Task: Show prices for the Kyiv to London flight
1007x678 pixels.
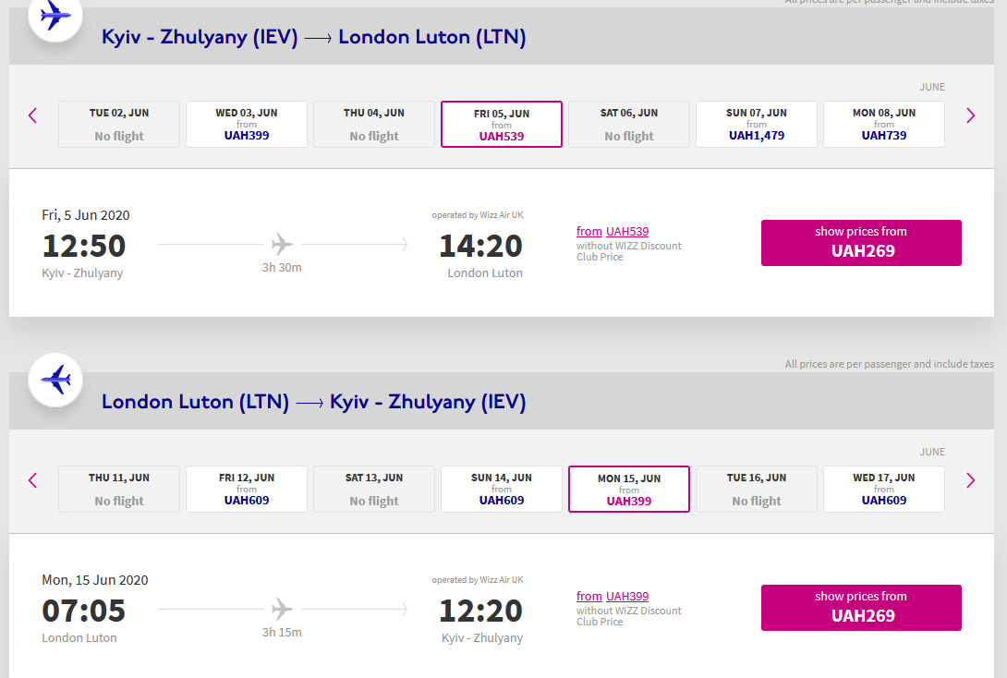Action: pyautogui.click(x=861, y=242)
